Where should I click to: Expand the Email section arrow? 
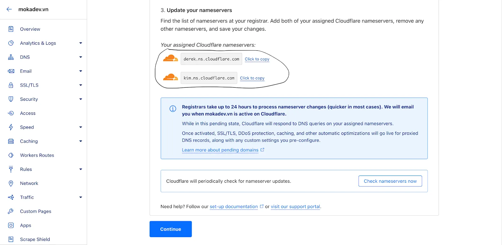point(81,71)
